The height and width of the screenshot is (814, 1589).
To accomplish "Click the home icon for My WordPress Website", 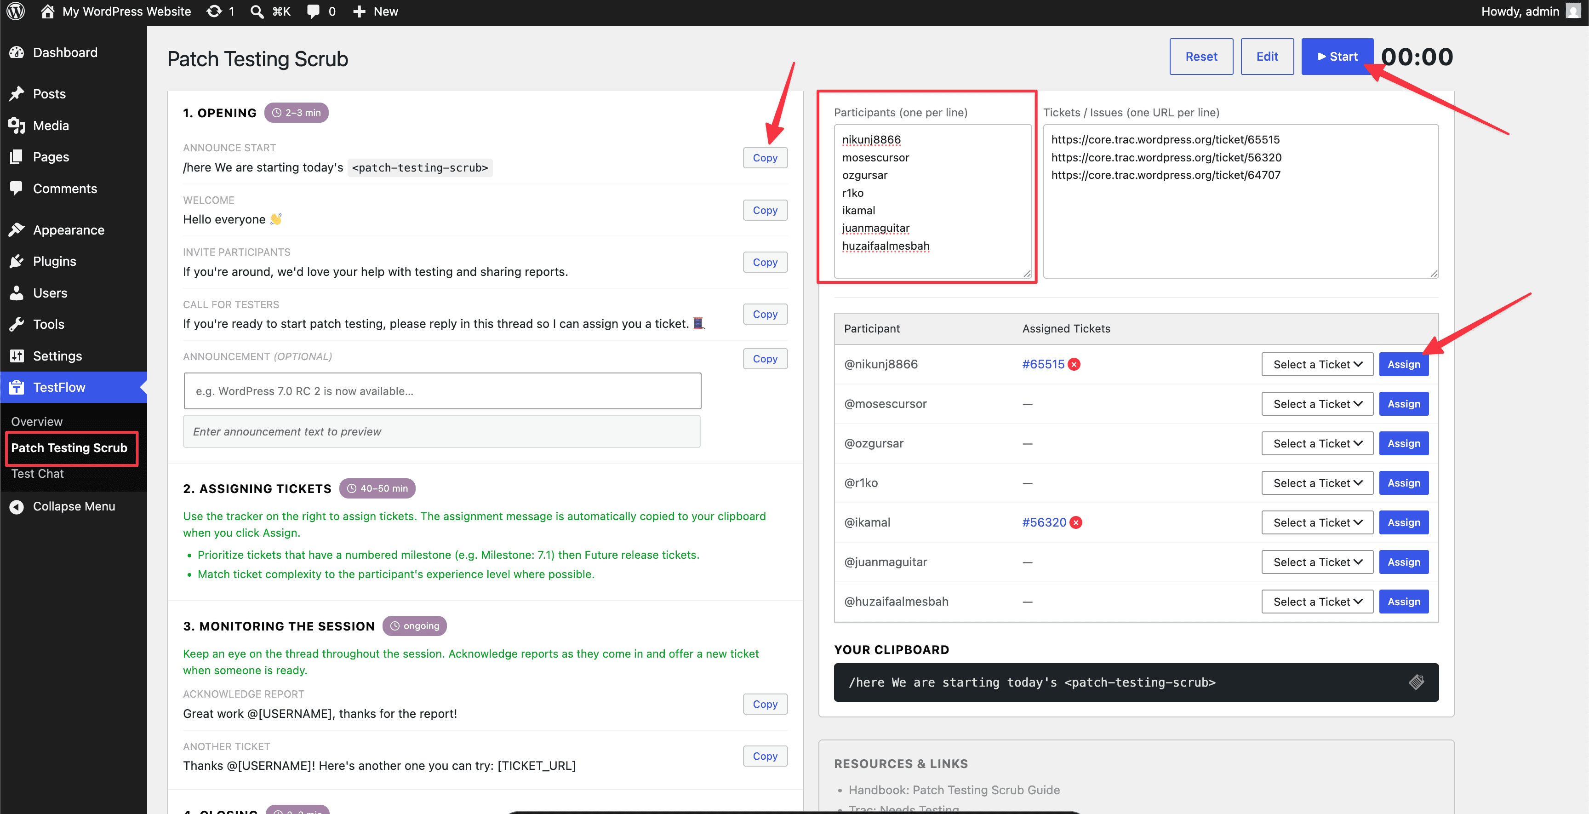I will pos(47,11).
